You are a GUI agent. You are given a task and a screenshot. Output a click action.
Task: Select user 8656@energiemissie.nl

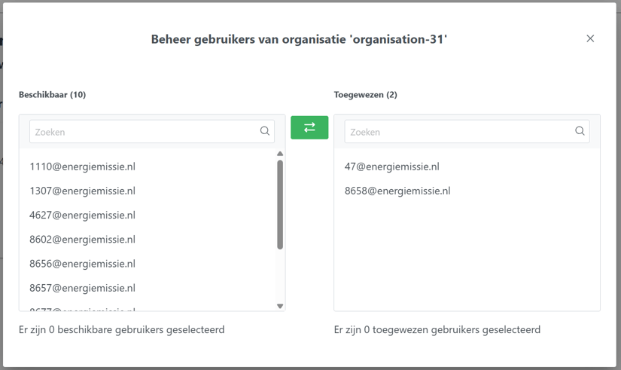tap(83, 264)
